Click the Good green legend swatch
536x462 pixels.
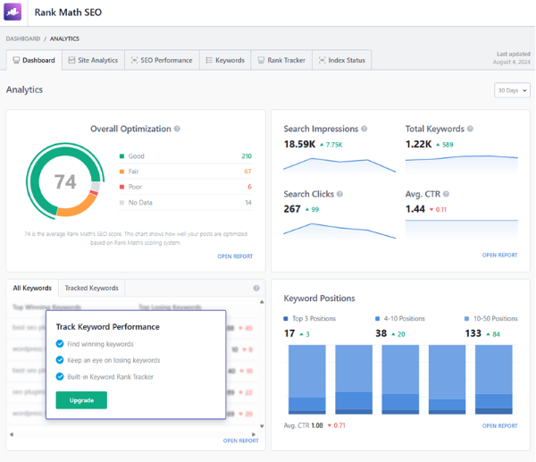click(x=121, y=156)
